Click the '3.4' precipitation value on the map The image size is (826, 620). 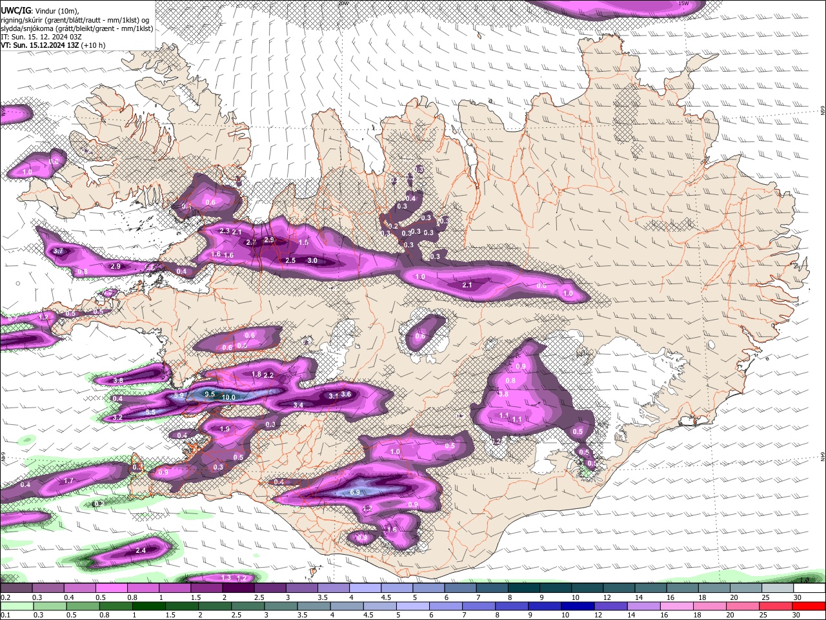pyautogui.click(x=298, y=405)
